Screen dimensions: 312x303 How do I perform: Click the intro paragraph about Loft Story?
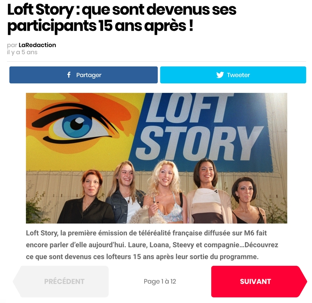(x=152, y=245)
